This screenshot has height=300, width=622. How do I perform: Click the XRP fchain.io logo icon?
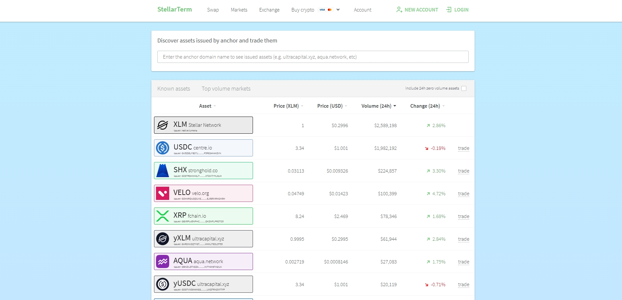coord(163,216)
